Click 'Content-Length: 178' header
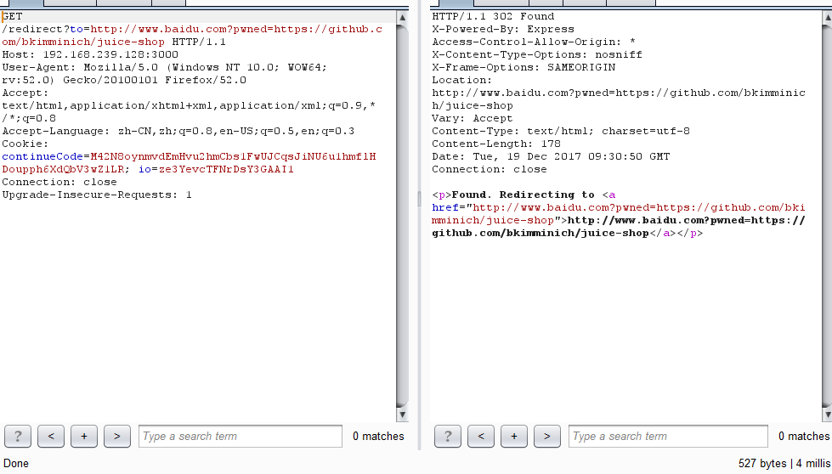The height and width of the screenshot is (474, 832). tap(496, 144)
